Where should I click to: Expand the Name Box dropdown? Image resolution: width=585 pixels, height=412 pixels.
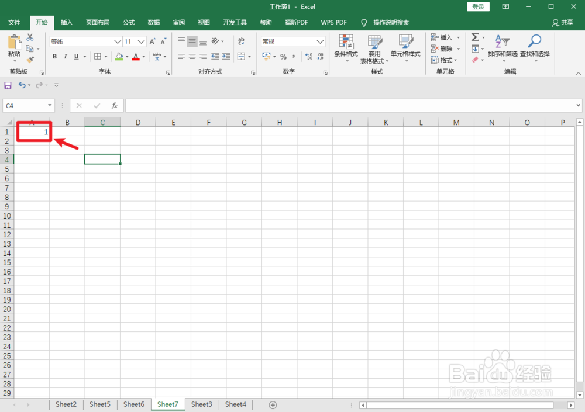pyautogui.click(x=50, y=106)
